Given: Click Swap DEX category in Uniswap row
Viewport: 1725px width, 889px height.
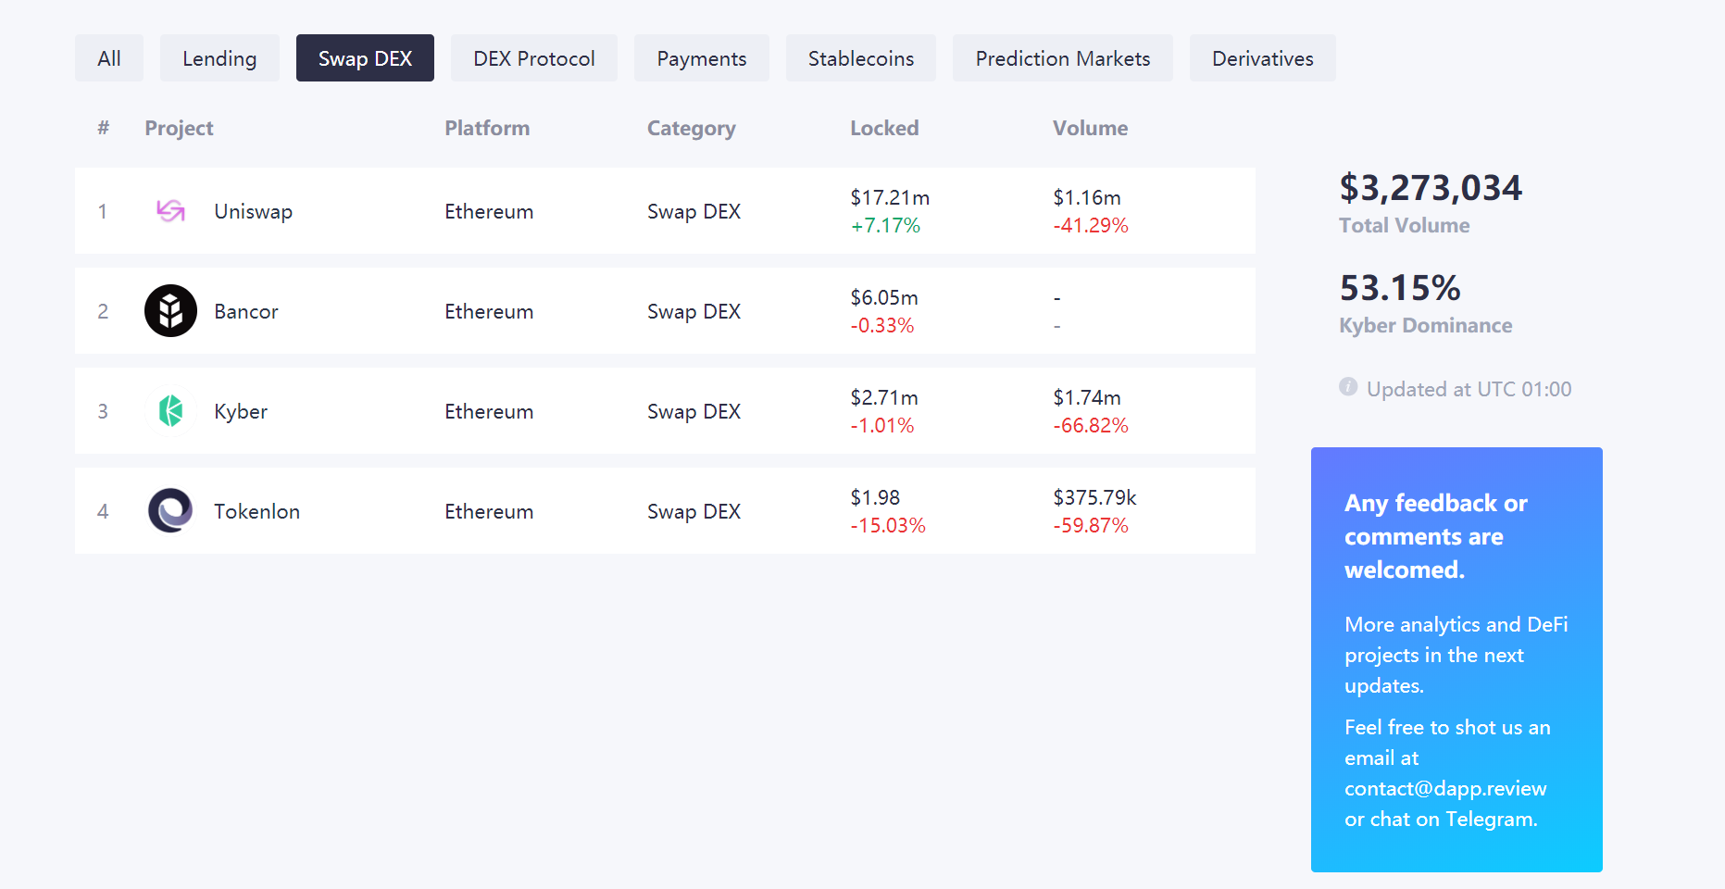Looking at the screenshot, I should 694,211.
